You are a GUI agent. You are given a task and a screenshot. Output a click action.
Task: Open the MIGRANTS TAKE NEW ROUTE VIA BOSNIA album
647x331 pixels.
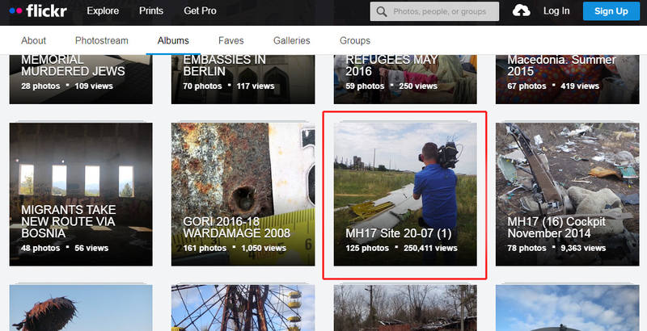[x=81, y=195]
